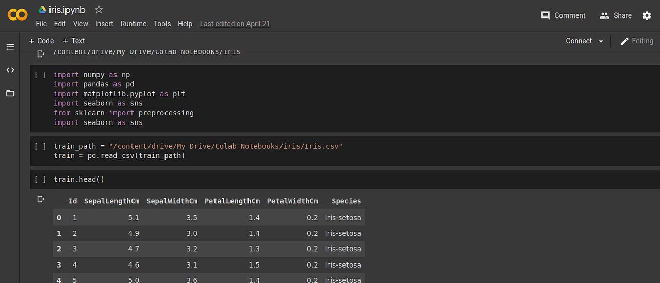
Task: Open the File menu
Action: pos(41,24)
